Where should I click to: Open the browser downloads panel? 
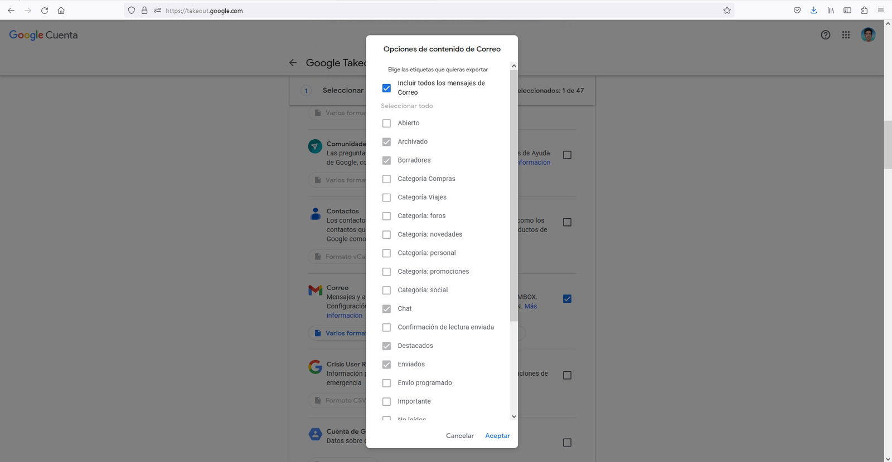click(x=814, y=10)
